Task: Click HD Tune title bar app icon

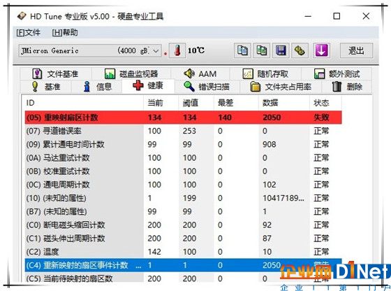Action: (22, 16)
